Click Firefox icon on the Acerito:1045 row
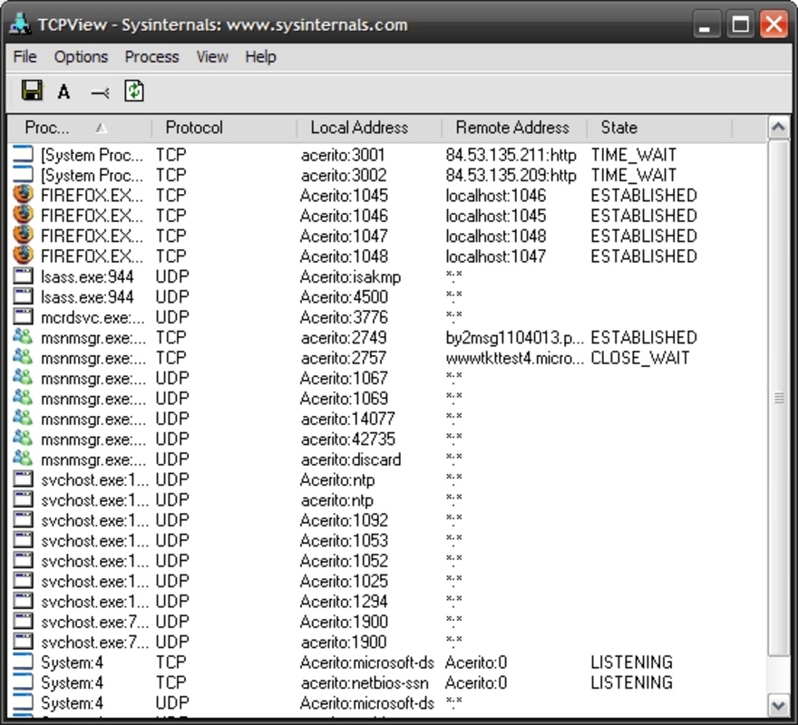 coord(24,196)
